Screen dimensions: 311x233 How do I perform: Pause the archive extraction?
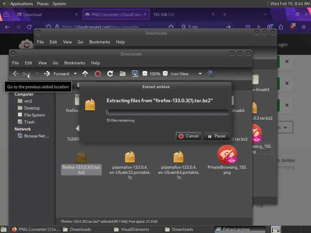(216, 136)
